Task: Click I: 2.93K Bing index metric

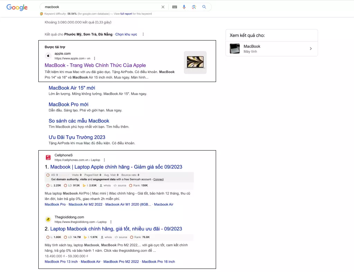Action: 90,185
